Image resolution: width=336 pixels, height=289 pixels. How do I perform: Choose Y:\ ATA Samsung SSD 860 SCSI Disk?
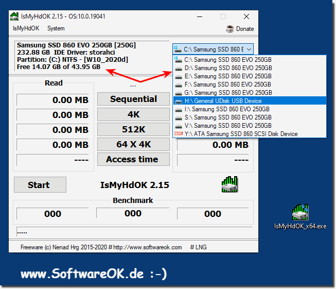click(250, 134)
